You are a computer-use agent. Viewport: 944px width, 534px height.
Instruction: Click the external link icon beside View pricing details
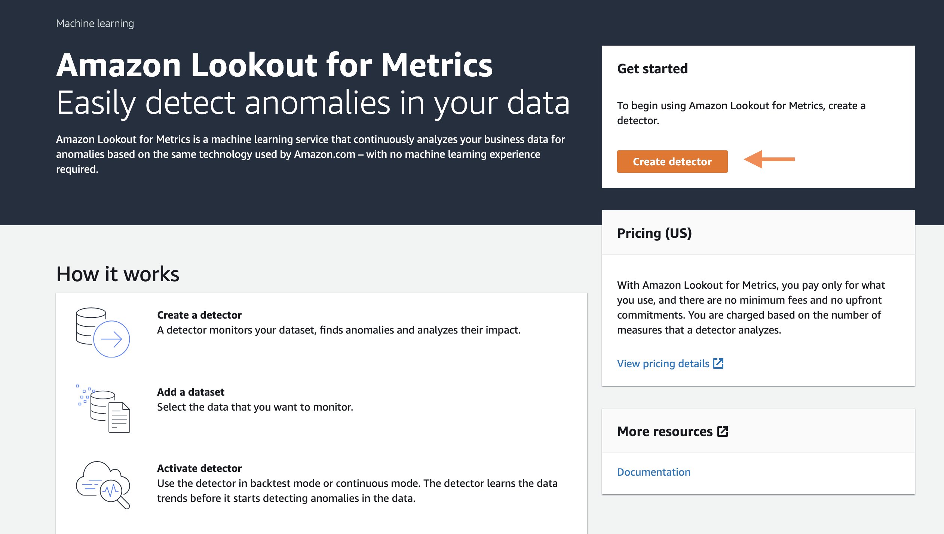pyautogui.click(x=718, y=363)
